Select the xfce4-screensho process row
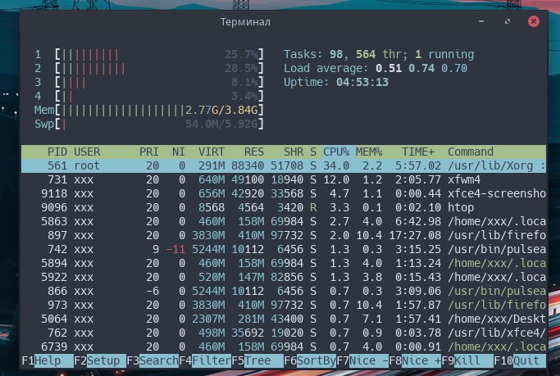The image size is (560, 376). pos(284,193)
